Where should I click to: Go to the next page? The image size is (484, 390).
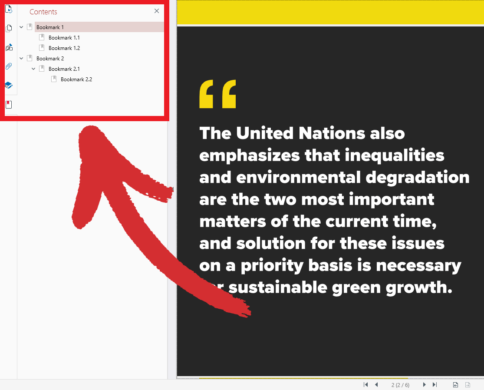pos(425,384)
